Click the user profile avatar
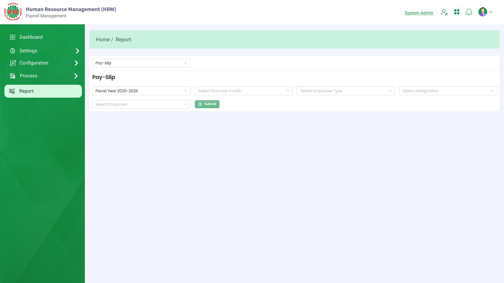Screen dimensions: 504x283 (x=483, y=12)
